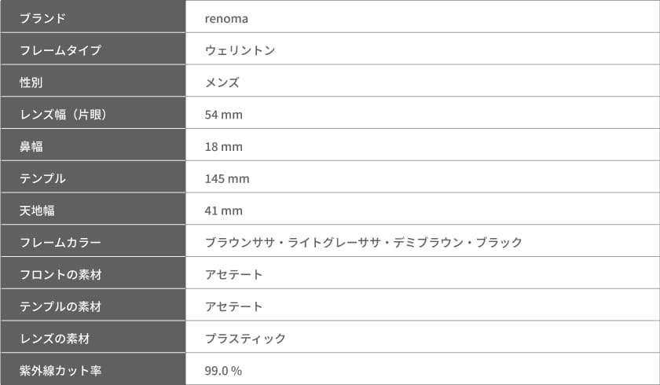Select the 145 mm temple value
Image resolution: width=660 pixels, height=385 pixels.
click(x=227, y=179)
